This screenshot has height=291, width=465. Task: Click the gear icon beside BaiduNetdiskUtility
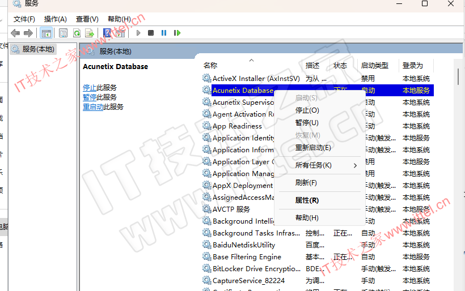pos(207,245)
